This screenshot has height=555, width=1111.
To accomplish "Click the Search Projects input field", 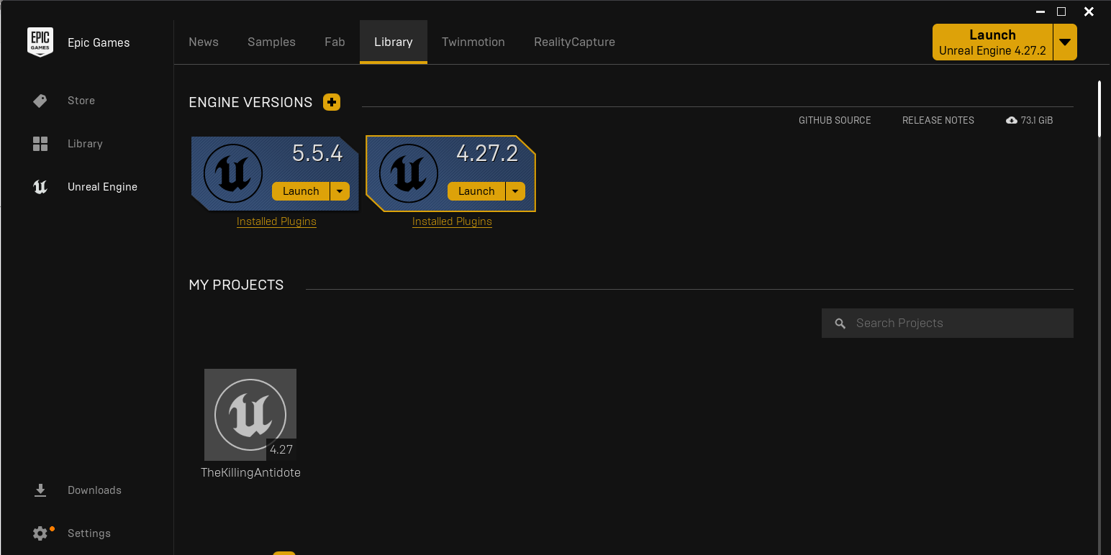I will [x=948, y=324].
